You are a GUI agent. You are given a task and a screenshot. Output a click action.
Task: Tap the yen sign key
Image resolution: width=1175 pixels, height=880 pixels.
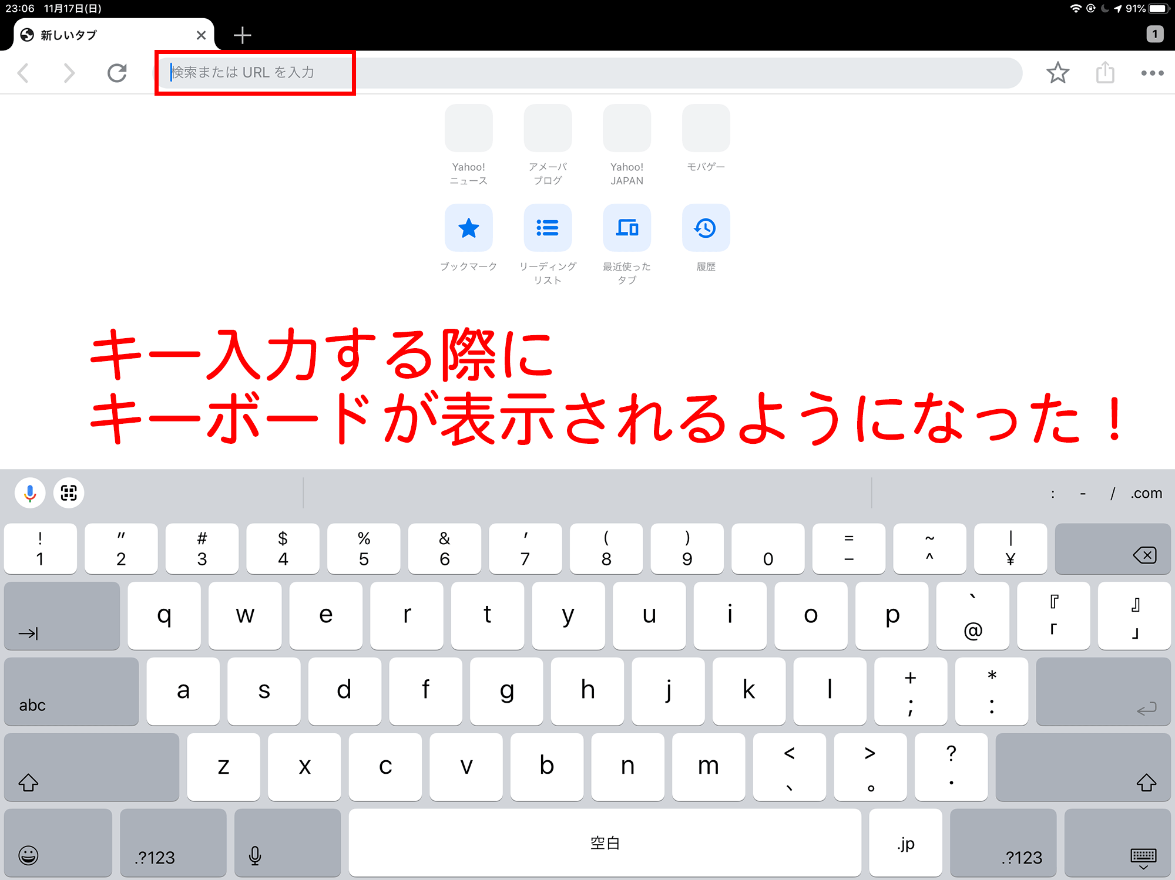[1010, 549]
